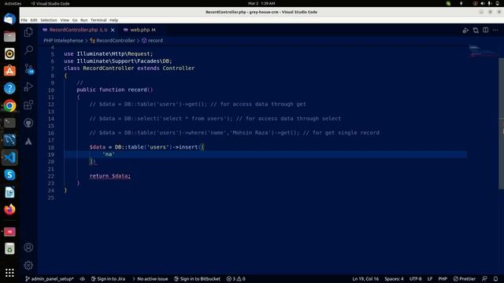
Task: Change encoding via UTF-8 indicator
Action: (415, 279)
